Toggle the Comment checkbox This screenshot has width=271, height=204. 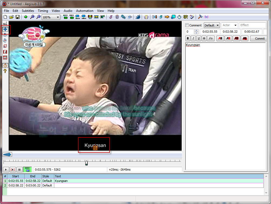click(187, 25)
